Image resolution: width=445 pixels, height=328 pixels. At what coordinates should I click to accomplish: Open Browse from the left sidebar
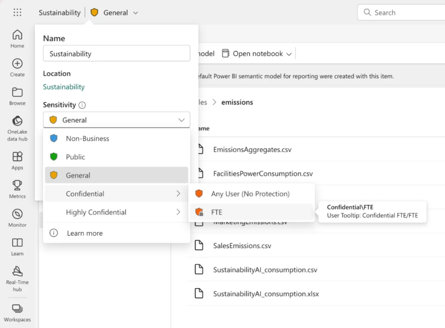pos(17,96)
